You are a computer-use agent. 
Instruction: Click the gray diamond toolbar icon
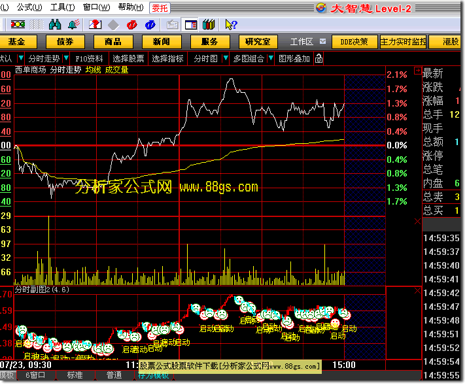tap(113, 25)
